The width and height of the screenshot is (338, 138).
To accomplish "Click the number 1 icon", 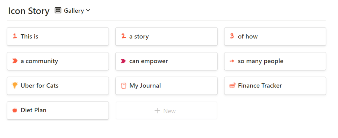I will click(x=14, y=36).
